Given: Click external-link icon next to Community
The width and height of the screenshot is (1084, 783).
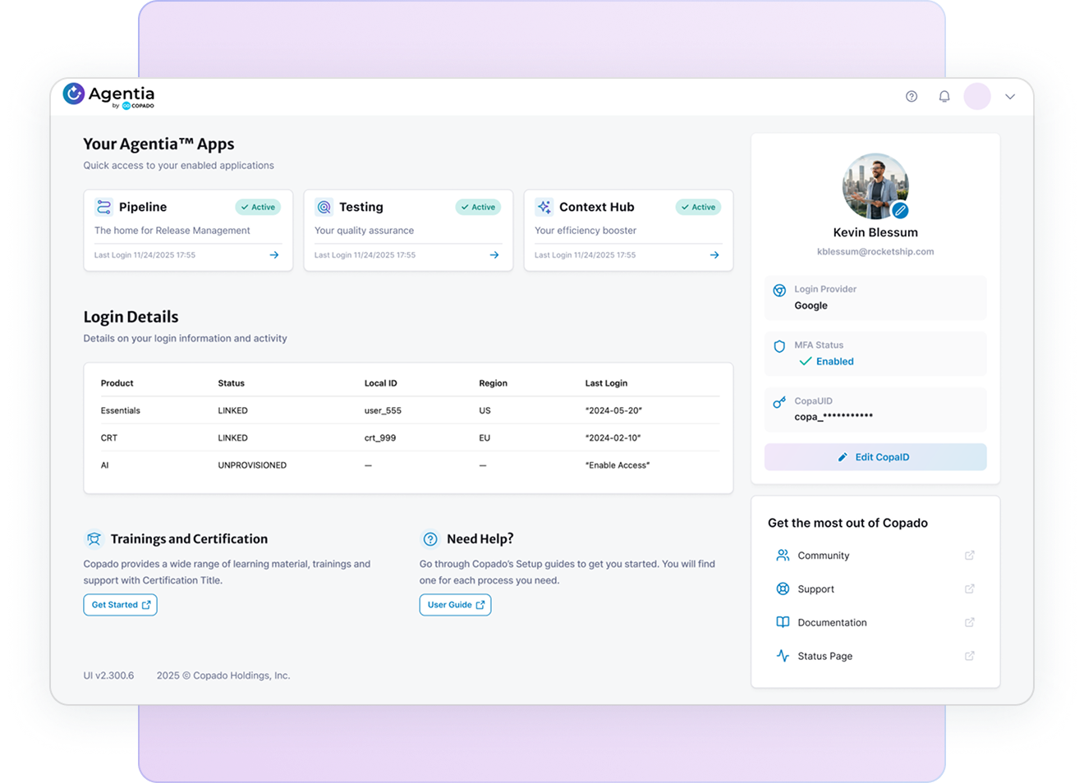Looking at the screenshot, I should [970, 556].
